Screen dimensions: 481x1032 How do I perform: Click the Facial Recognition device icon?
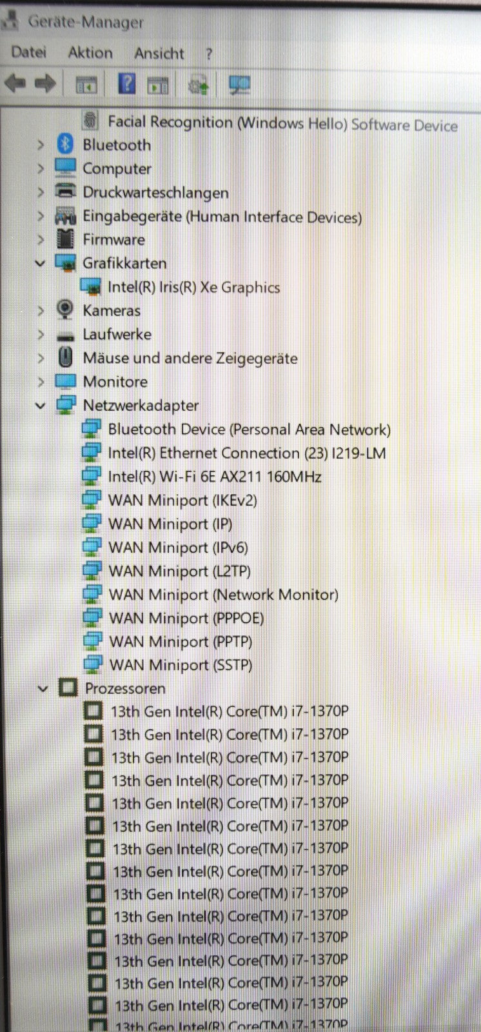click(x=91, y=120)
